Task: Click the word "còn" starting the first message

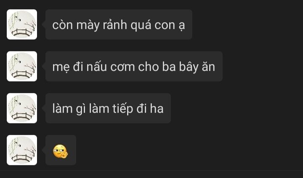Action: (62, 25)
